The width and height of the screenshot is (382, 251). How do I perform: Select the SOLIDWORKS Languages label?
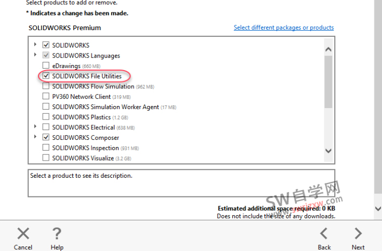(86, 56)
